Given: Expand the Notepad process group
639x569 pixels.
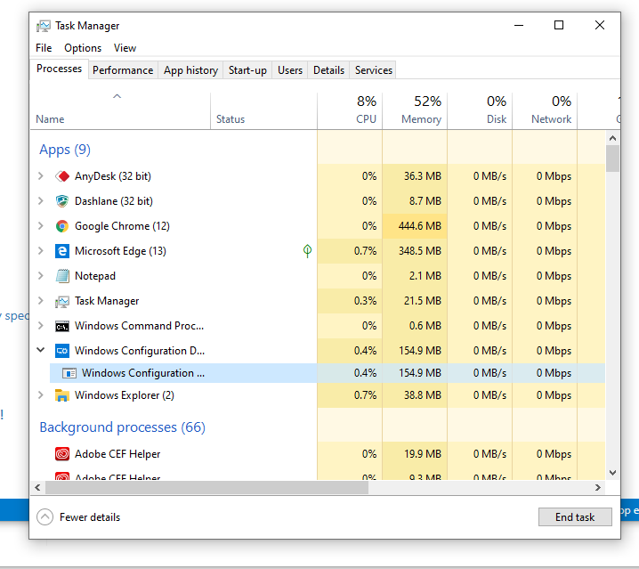Looking at the screenshot, I should pos(41,276).
